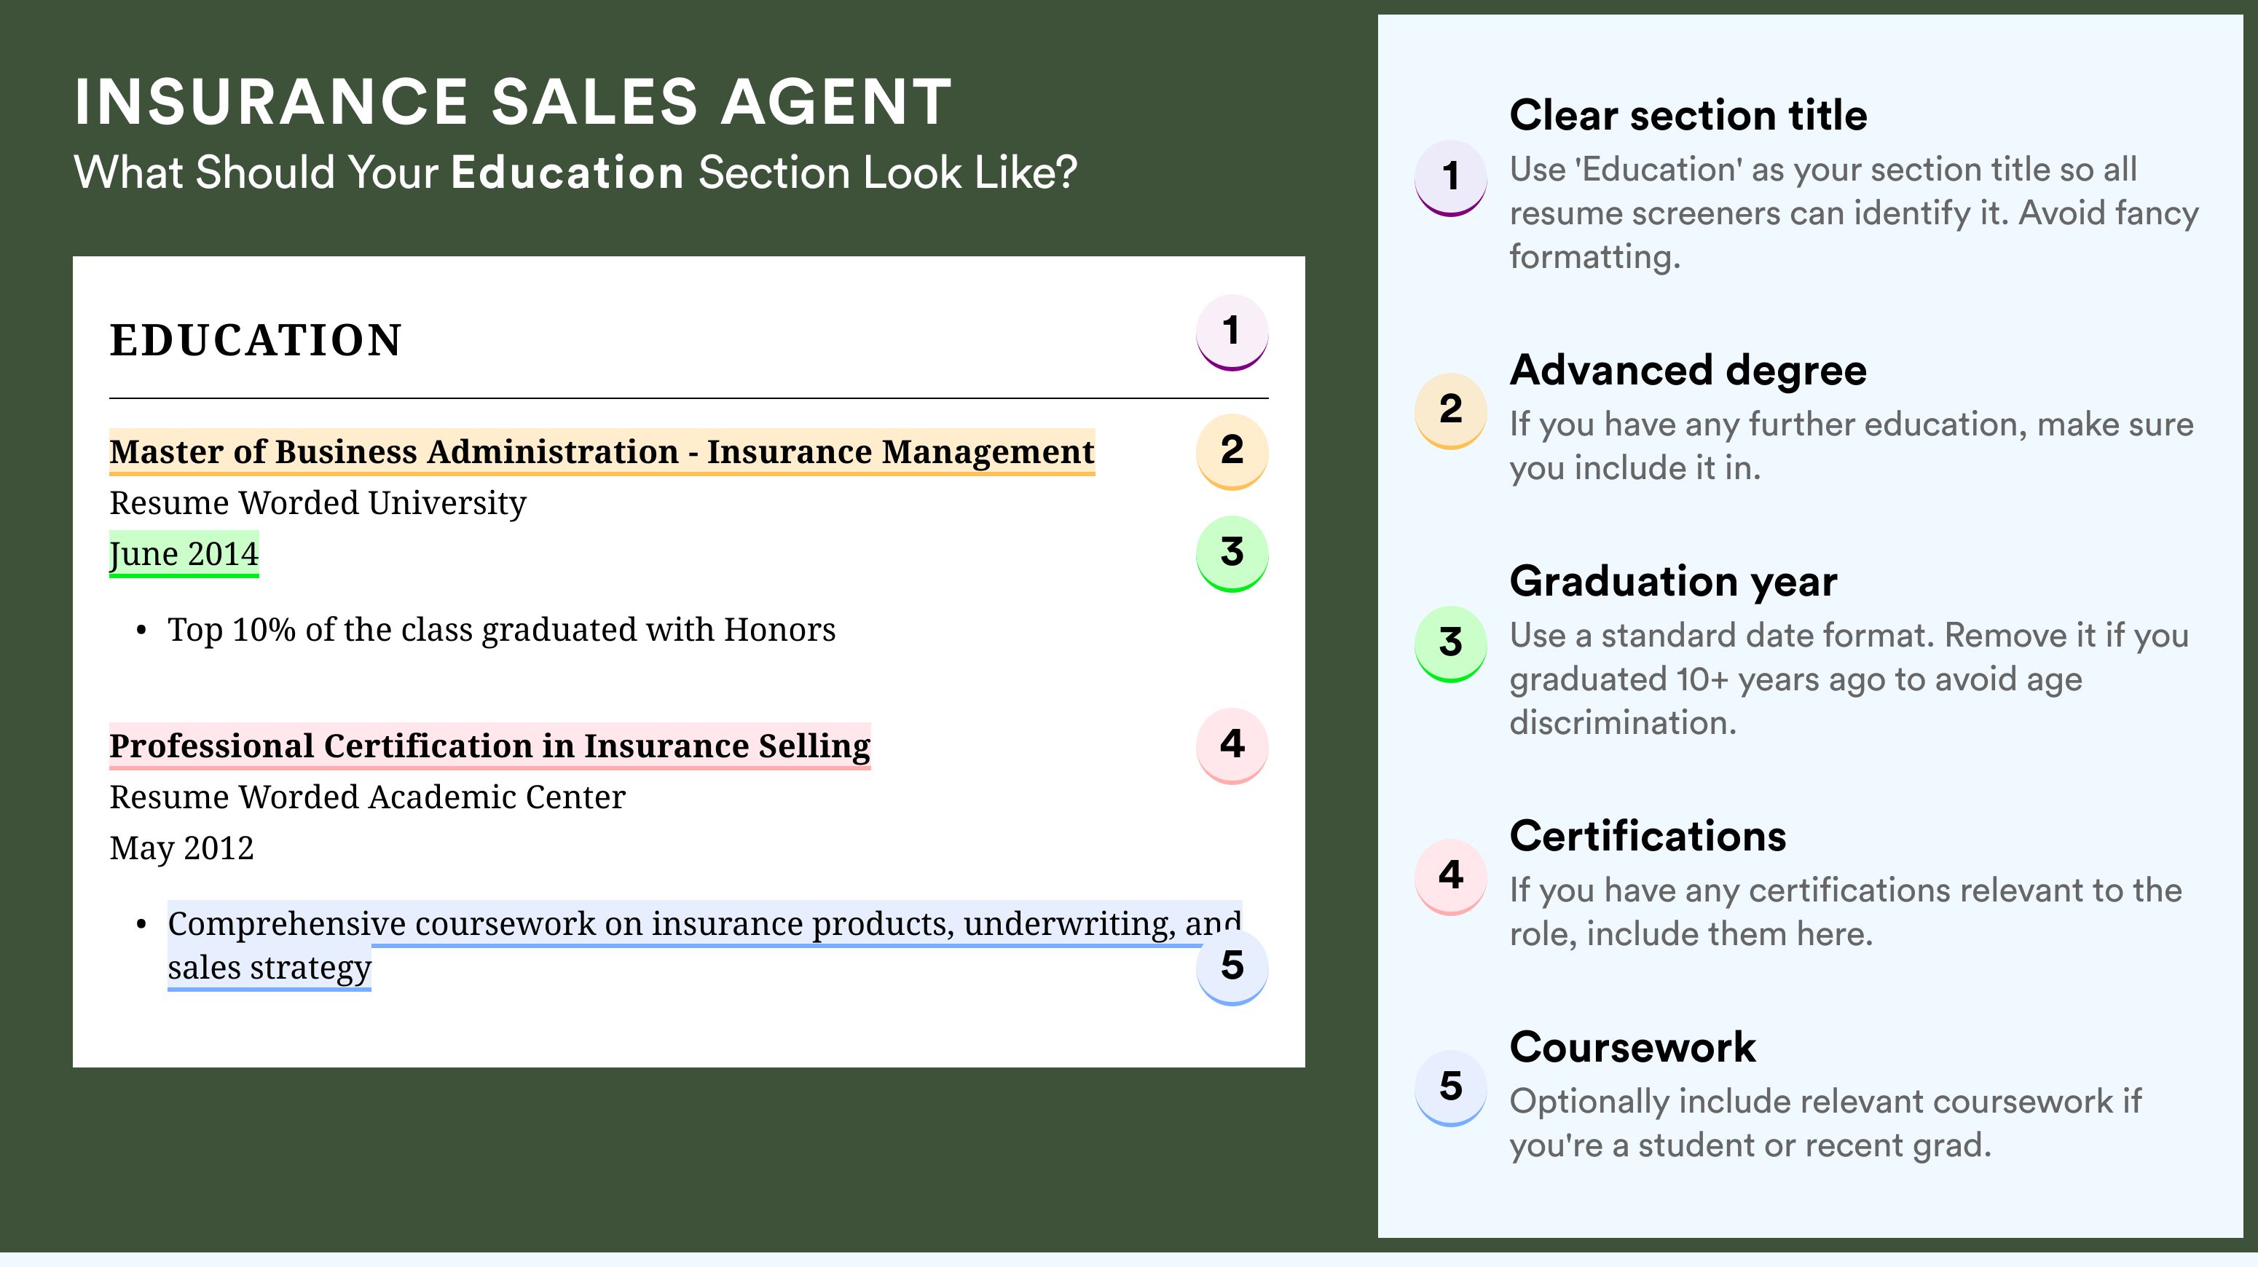
Task: Click the 'Resume Worded Academic Center' line
Action: 367,797
